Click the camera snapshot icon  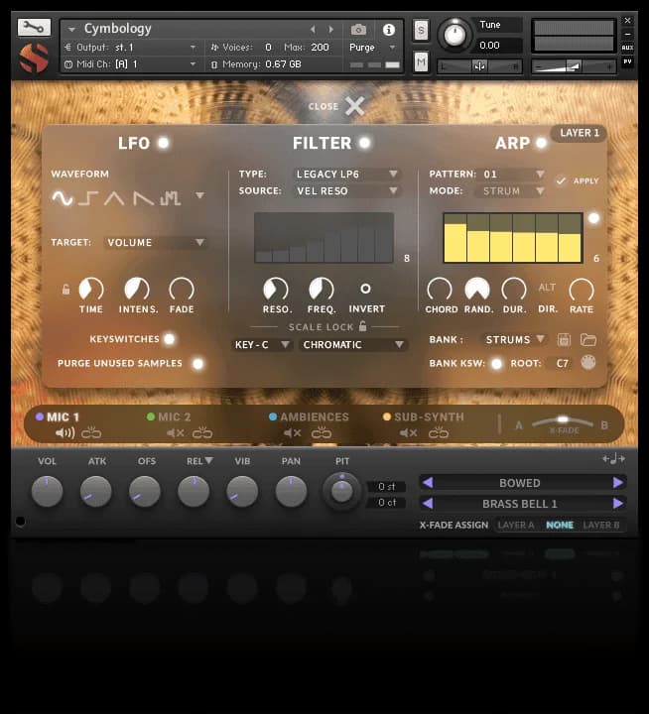tap(358, 30)
